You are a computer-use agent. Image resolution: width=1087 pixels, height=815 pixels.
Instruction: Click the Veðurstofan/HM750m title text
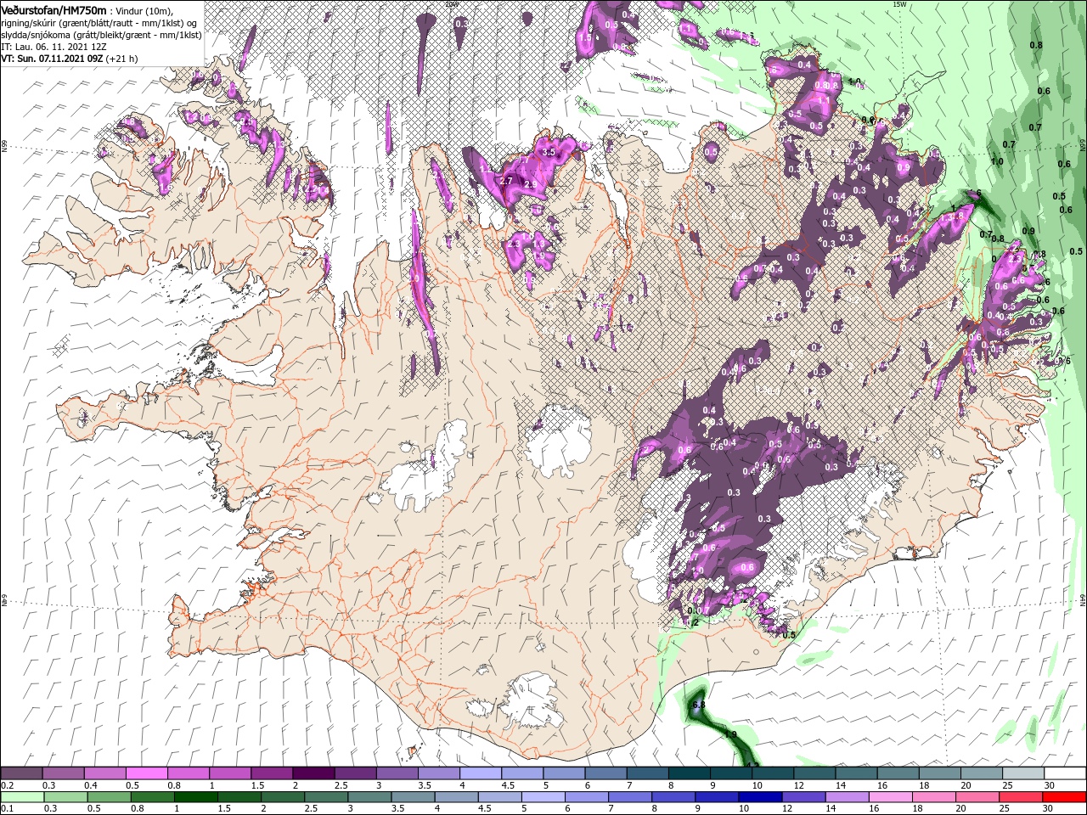pos(54,10)
